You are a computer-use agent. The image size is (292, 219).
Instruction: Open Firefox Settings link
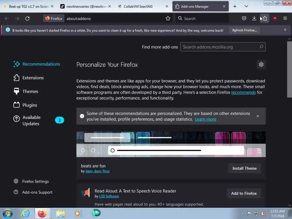click(31, 181)
